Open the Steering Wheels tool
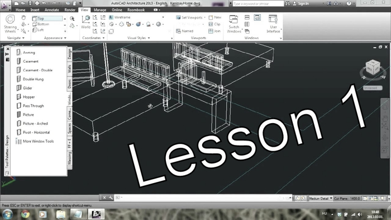 [10, 24]
